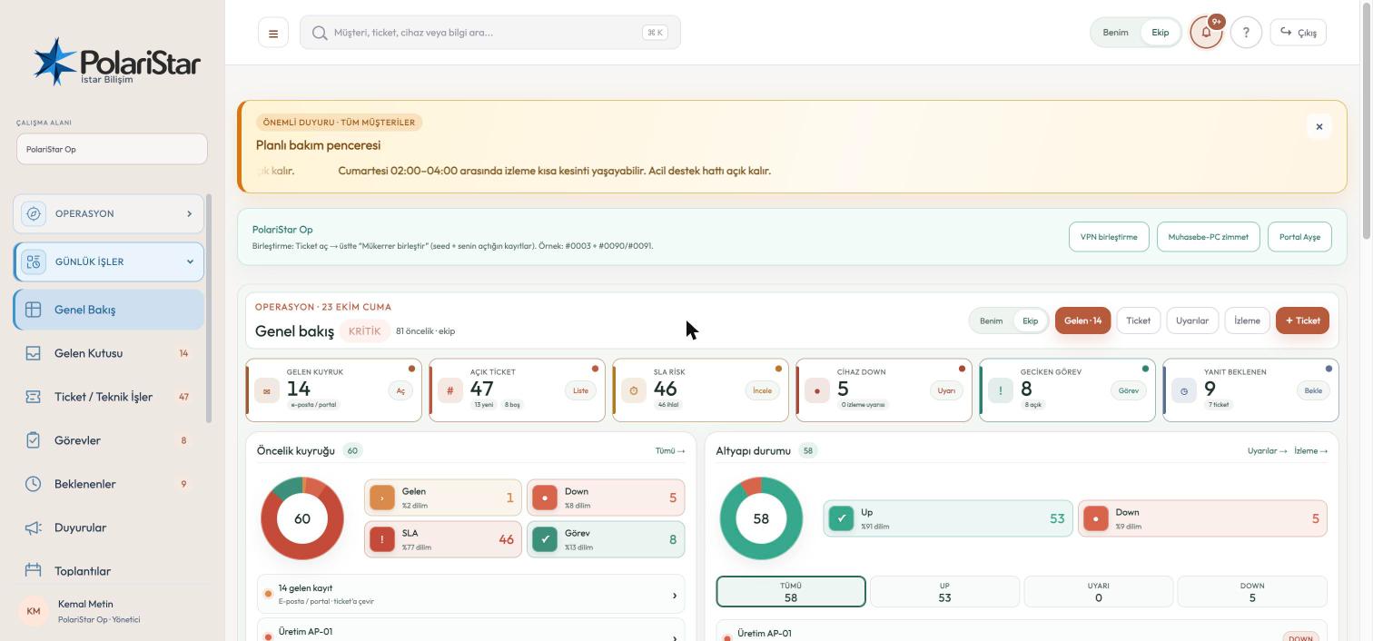The height and width of the screenshot is (641, 1373).
Task: Switch top bar view to Ekip
Action: pos(1161,33)
